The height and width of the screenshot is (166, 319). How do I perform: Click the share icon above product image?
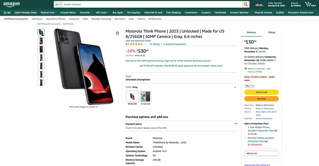(x=117, y=33)
